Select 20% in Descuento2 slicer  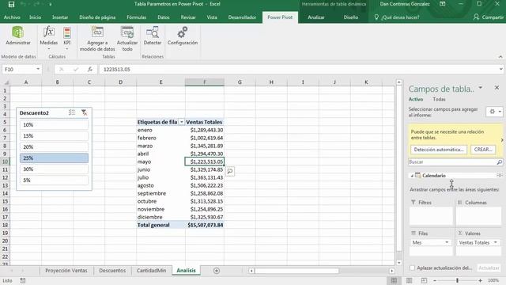pos(54,146)
